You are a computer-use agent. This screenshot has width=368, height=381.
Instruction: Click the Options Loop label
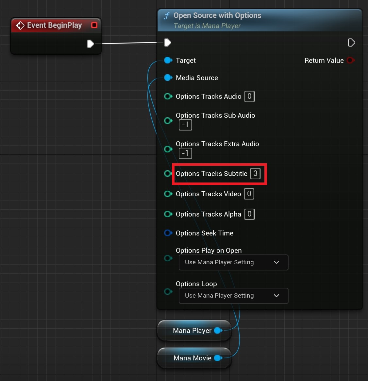click(x=196, y=284)
